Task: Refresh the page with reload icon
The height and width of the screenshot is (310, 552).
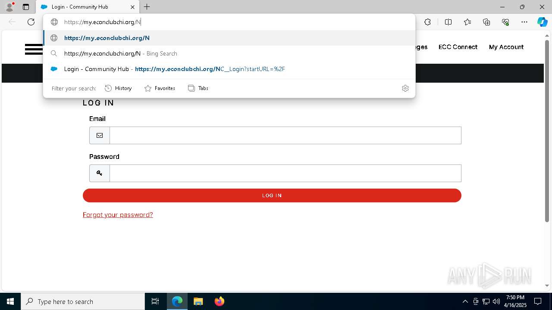Action: tap(31, 22)
